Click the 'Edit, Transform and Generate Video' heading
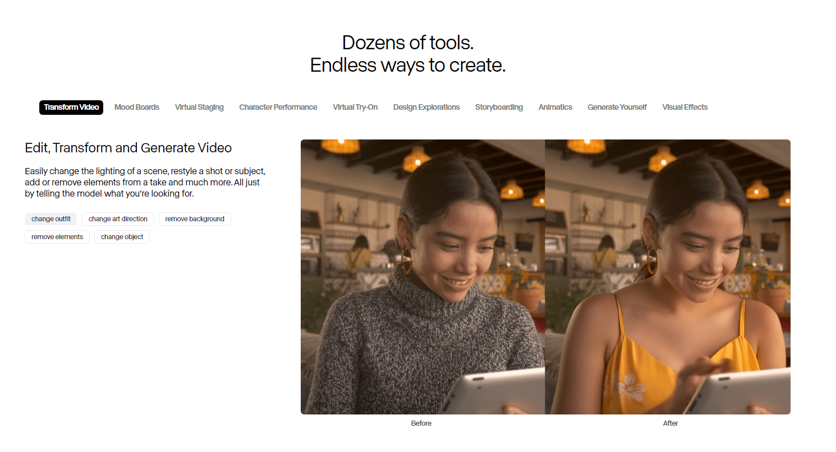The image size is (836, 452). point(128,148)
